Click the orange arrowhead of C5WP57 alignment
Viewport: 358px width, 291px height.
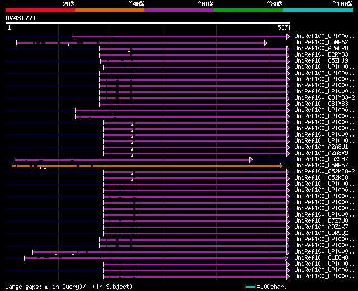coord(281,166)
